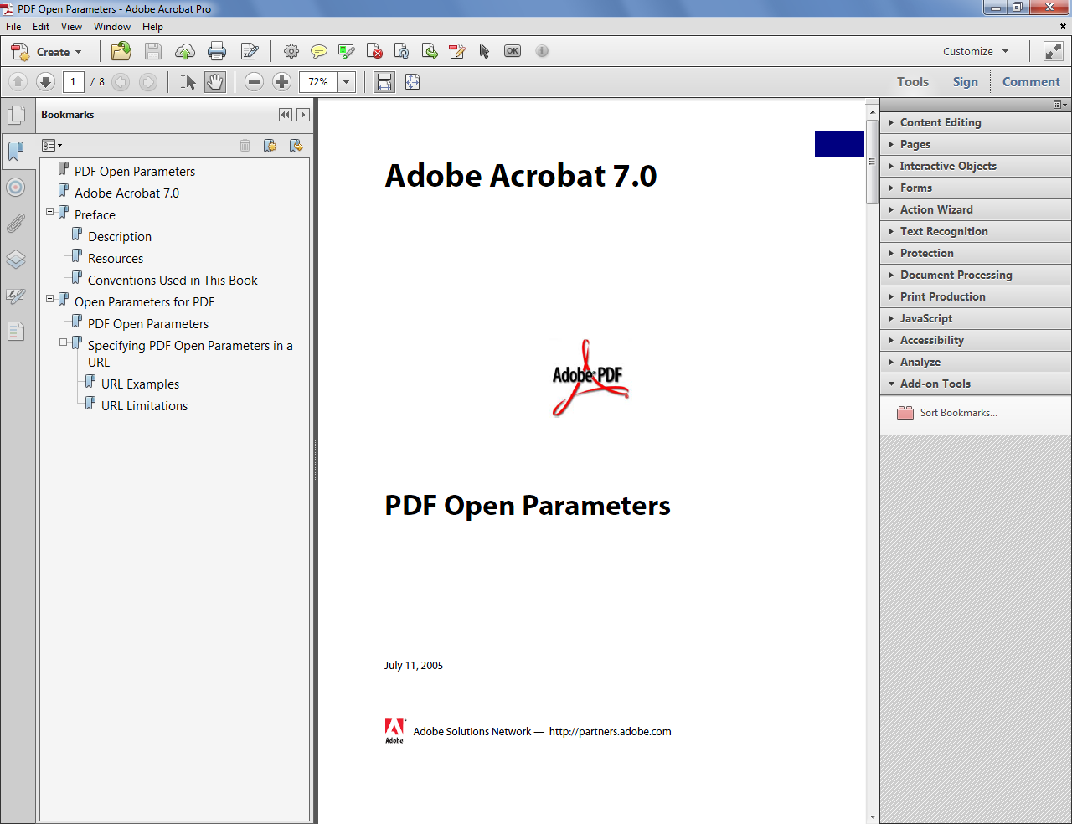Click the extract page icon with green arrow
Viewport: 1072px width, 824px height.
coord(430,51)
